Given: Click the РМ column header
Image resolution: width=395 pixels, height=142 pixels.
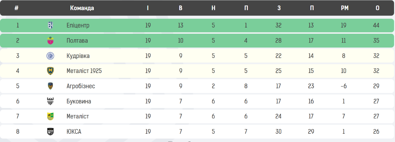Looking at the screenshot, I should pos(345,8).
